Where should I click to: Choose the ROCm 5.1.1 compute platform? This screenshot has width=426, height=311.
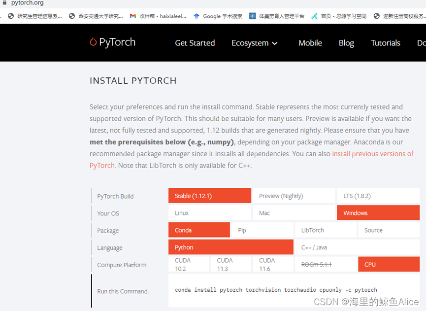[x=326, y=264]
